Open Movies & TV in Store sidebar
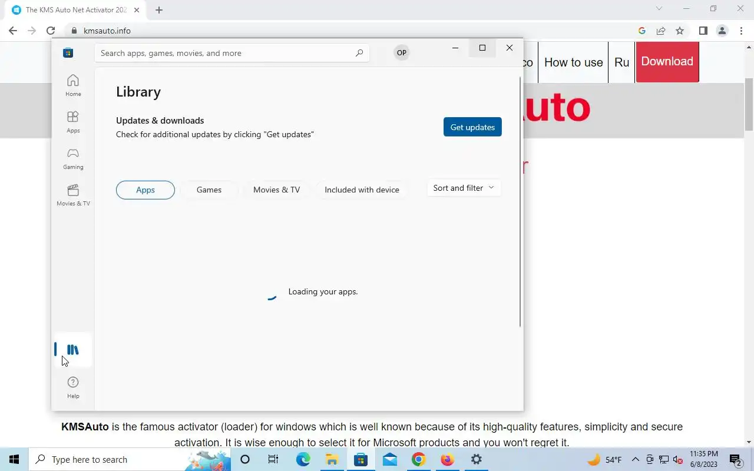This screenshot has height=471, width=754. (x=73, y=195)
